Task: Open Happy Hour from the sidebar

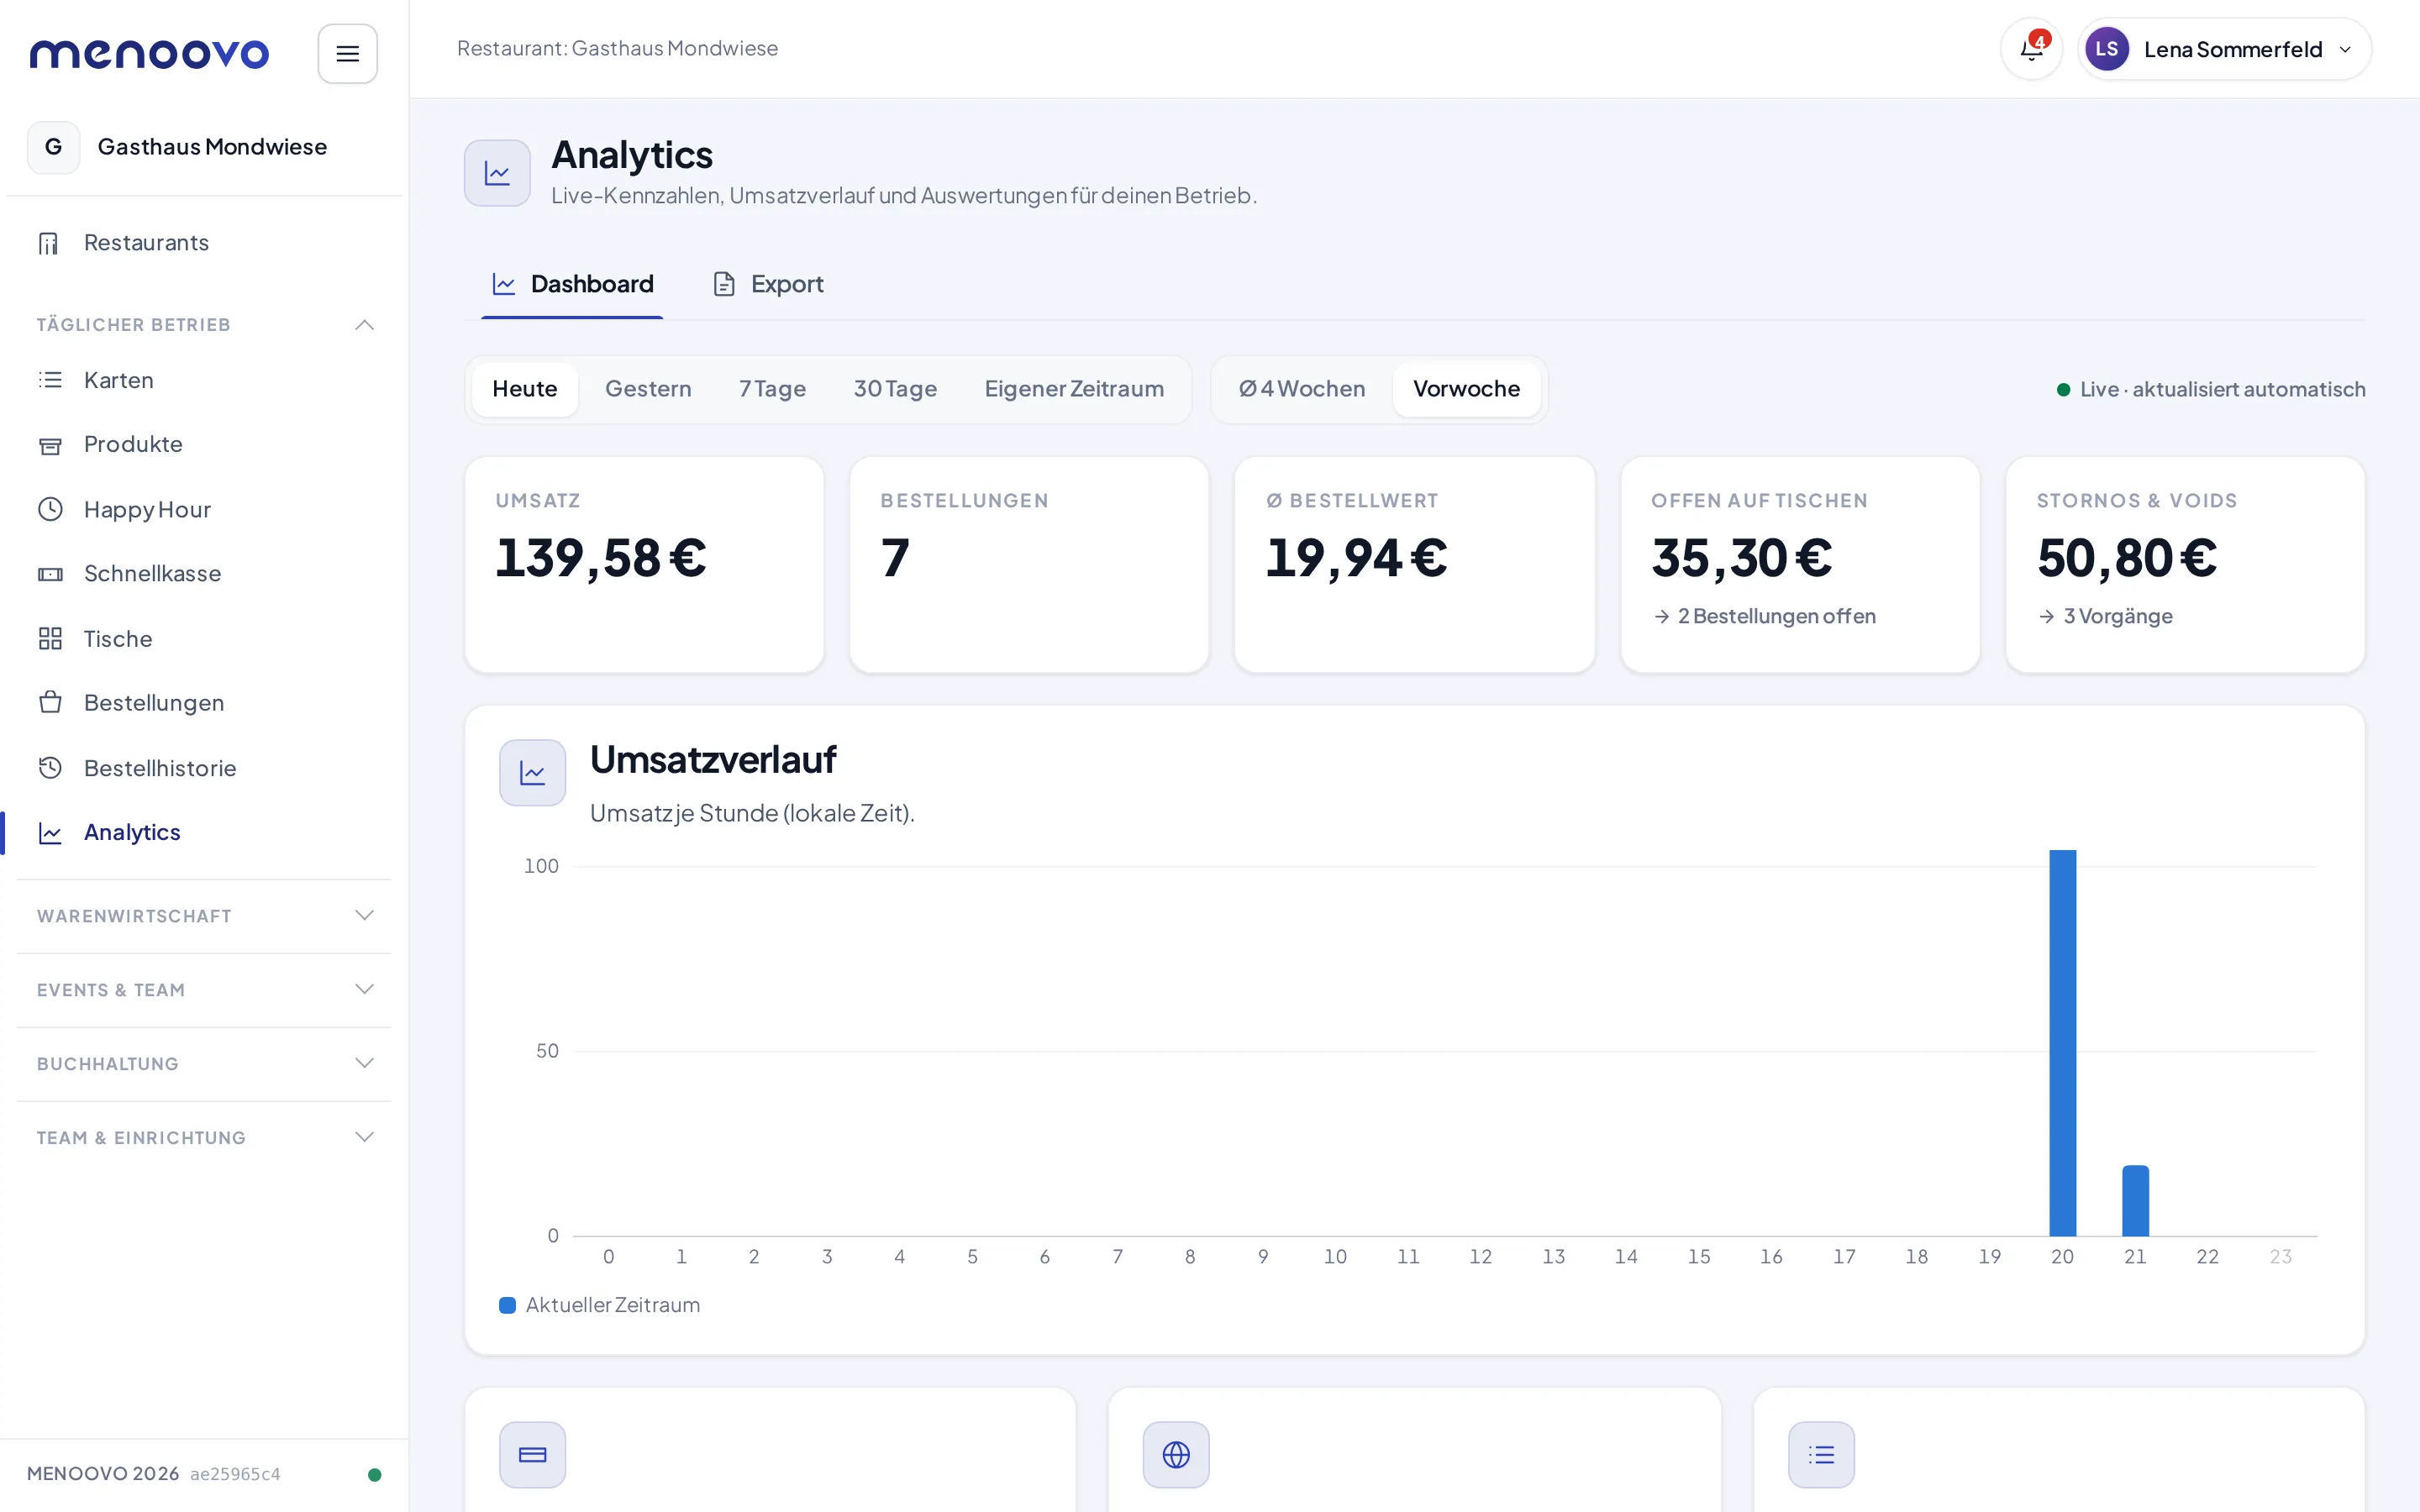Action: 204,509
